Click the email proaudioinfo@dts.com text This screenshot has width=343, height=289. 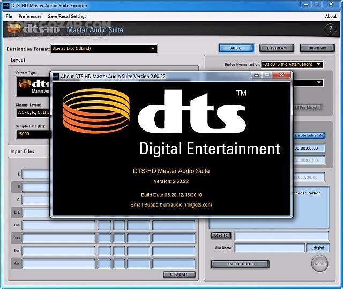click(x=188, y=204)
